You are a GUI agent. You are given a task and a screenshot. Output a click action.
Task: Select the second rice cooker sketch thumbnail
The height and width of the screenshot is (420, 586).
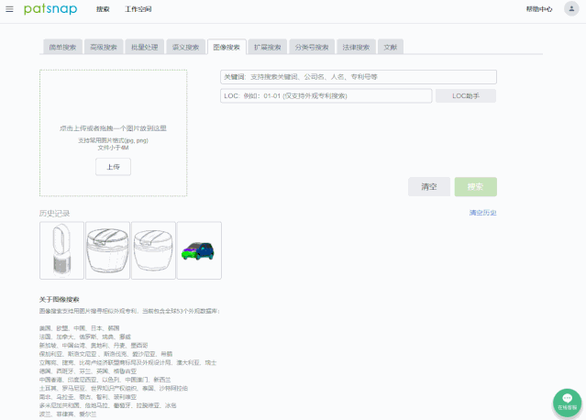point(153,250)
